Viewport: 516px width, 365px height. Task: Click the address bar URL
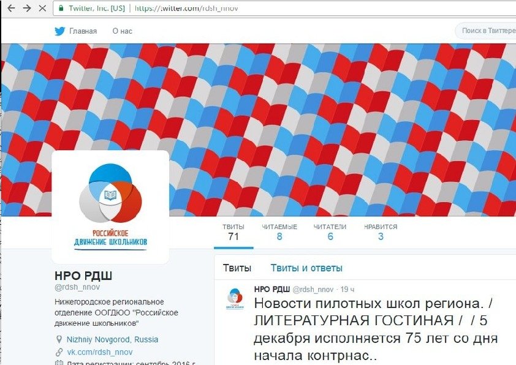pos(186,8)
